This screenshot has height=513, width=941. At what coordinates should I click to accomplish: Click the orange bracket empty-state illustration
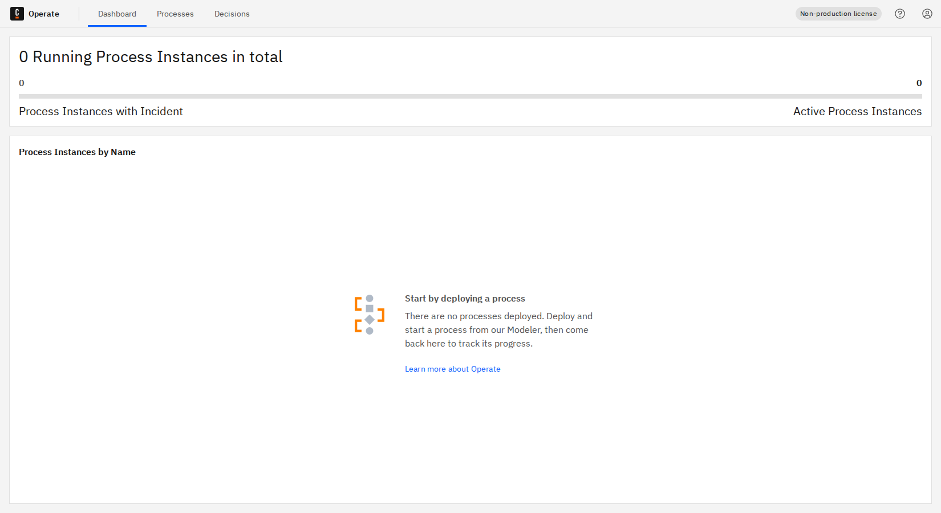pyautogui.click(x=369, y=315)
